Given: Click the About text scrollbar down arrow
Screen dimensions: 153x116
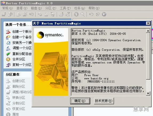Looking at the screenshot, I should coord(148,93).
